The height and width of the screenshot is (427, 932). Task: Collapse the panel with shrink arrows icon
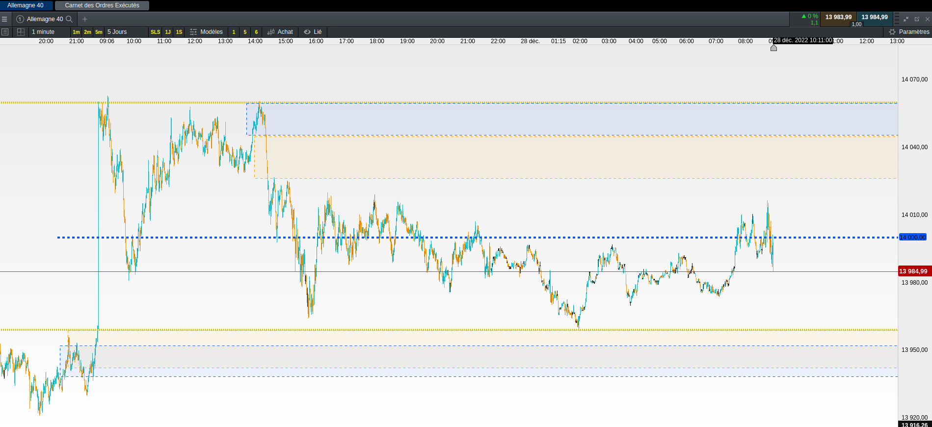click(906, 19)
